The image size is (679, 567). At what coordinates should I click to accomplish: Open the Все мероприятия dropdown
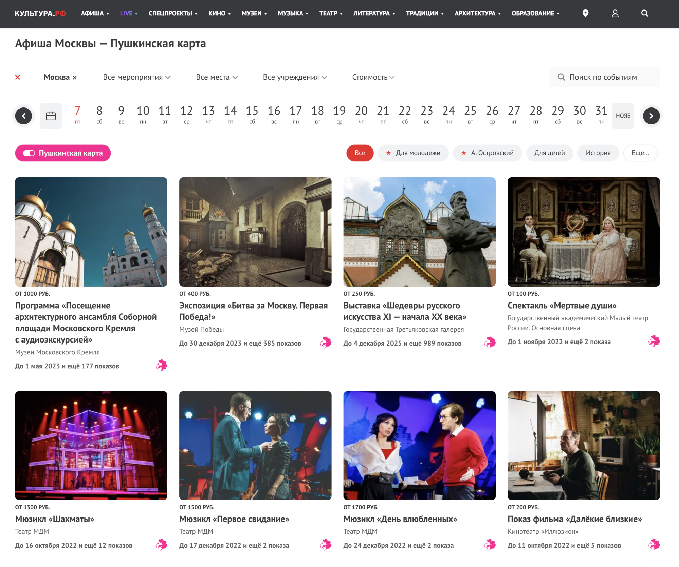point(136,77)
